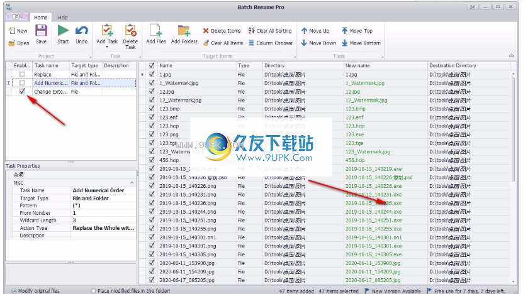Click Delete Items

[222, 31]
